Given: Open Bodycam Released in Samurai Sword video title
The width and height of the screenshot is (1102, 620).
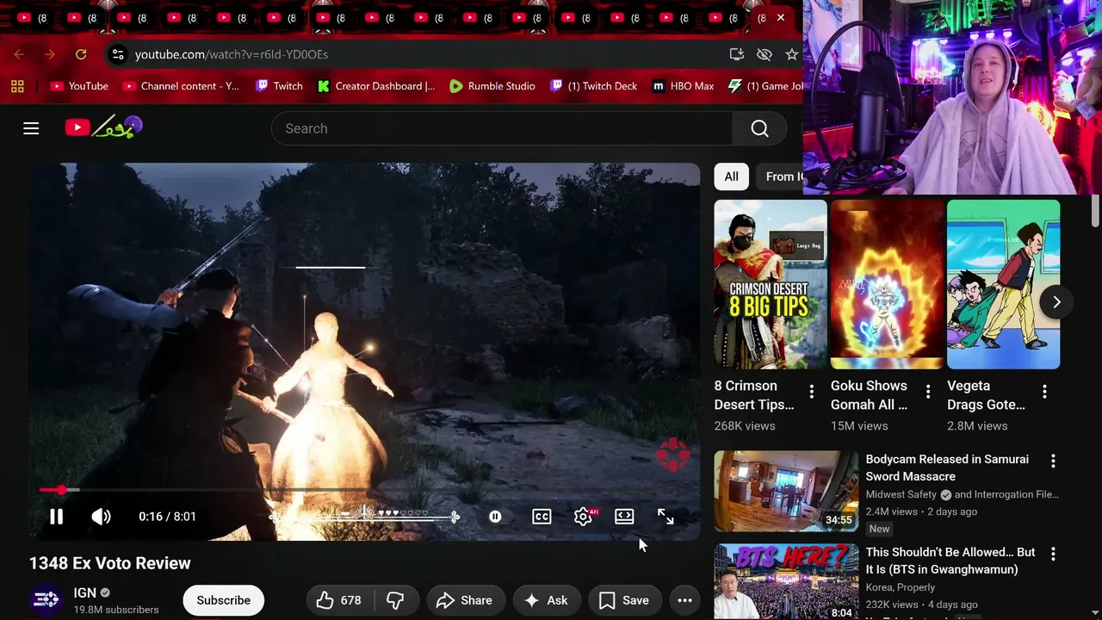Looking at the screenshot, I should point(947,468).
